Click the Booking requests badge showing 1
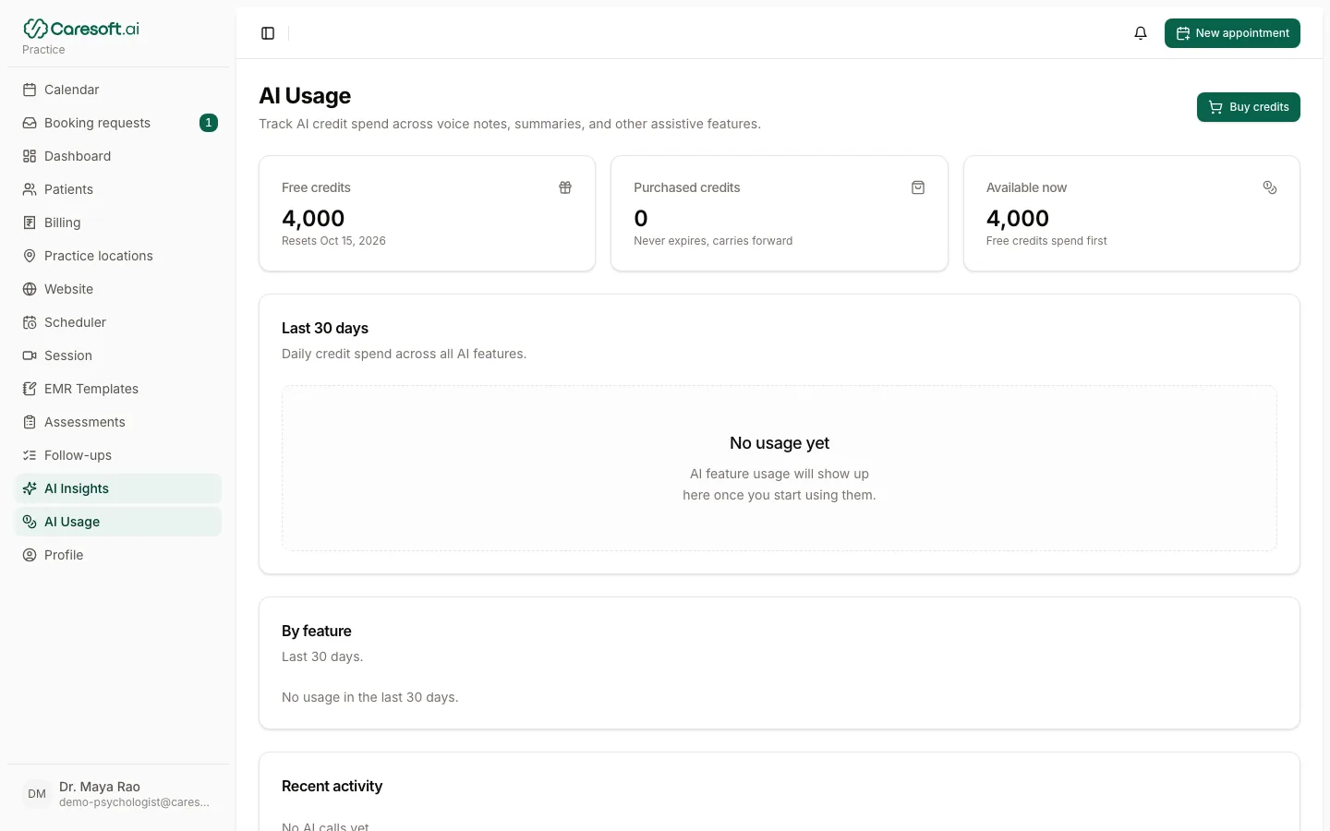Viewport: 1330px width, 831px height. tap(209, 123)
